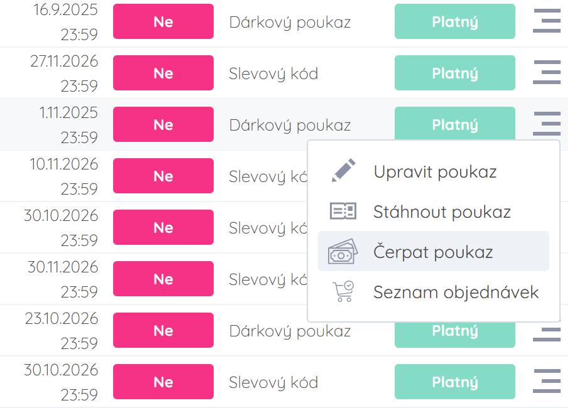Click the actions icon on the highlighted 1.11.2025 row
Screen dimensions: 587x408
tap(546, 124)
